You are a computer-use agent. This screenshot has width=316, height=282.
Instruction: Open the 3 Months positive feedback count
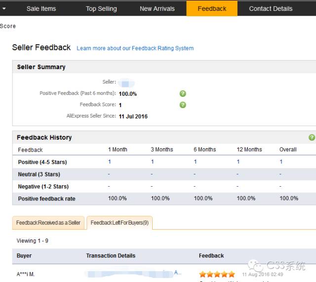coord(153,161)
